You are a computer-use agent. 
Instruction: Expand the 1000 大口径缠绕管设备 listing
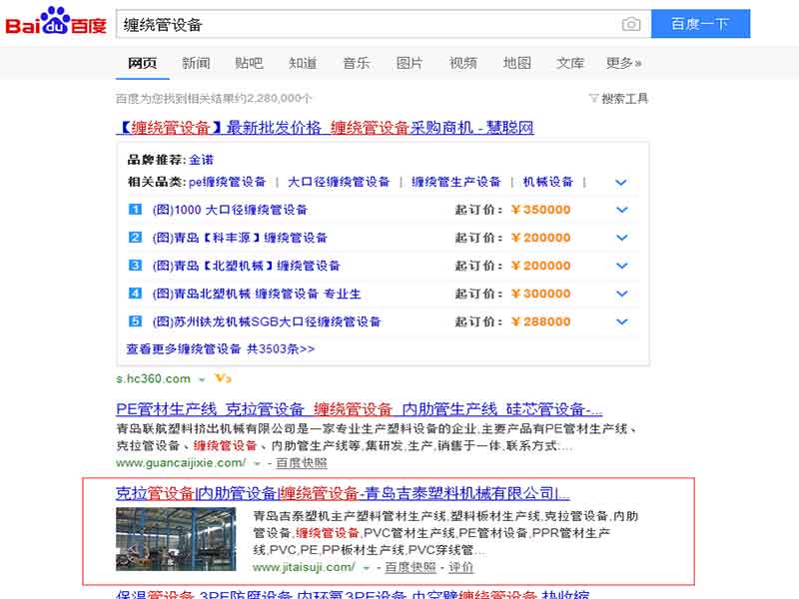pos(621,210)
